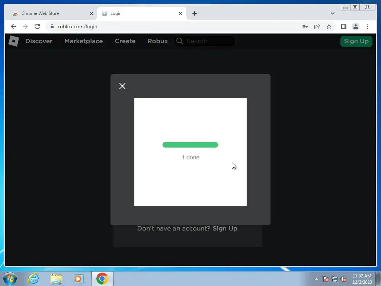381x286 pixels.
Task: Close the captcha verification dialog
Action: tap(122, 86)
